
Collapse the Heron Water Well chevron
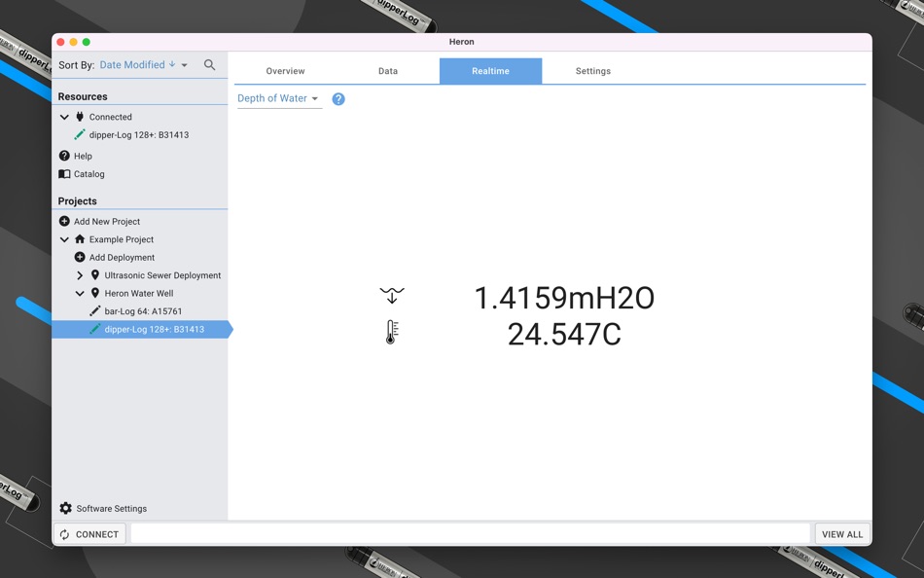80,293
